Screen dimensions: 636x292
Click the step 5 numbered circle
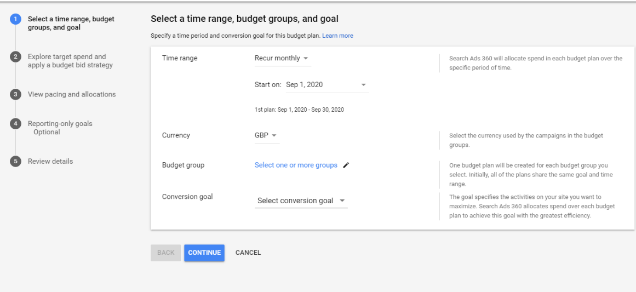coord(15,162)
